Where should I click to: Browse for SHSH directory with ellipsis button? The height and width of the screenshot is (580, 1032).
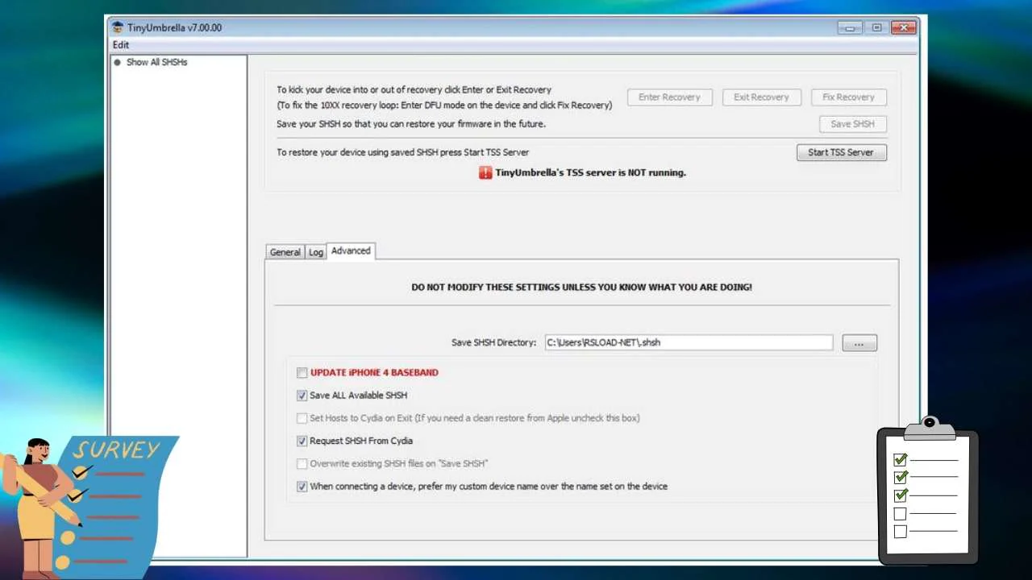859,343
